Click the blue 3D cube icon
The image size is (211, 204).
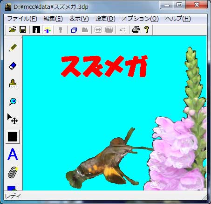(x=74, y=29)
